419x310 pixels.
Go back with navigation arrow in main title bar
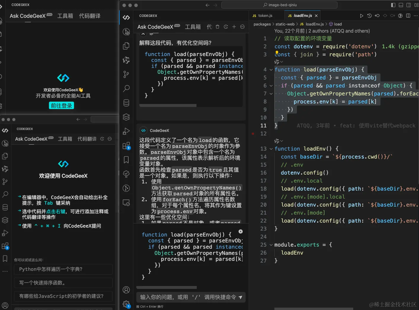click(207, 5)
